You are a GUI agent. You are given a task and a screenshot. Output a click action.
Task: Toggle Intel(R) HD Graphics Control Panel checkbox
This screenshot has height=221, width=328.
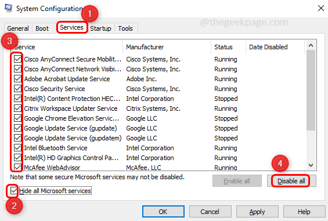[x=17, y=157]
